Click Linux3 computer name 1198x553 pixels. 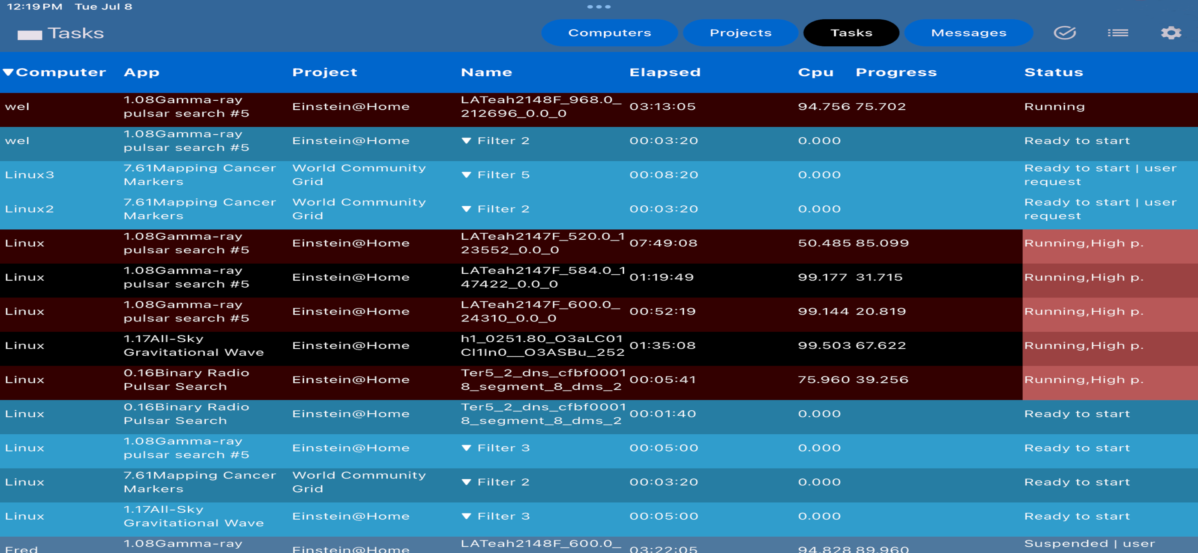coord(29,175)
